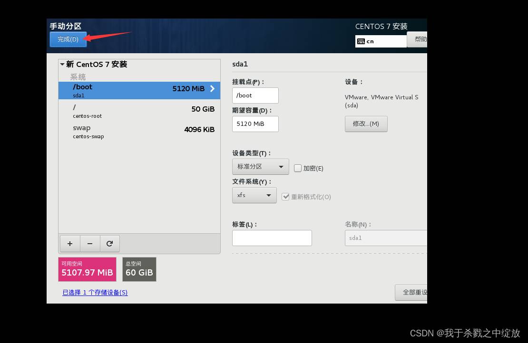Click the 期望容量 desired capacity field
528x343 pixels.
(x=255, y=124)
